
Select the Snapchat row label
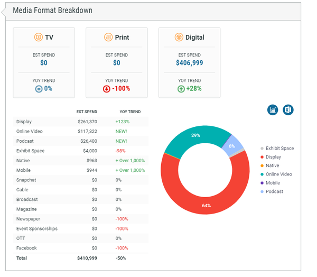[26, 180]
